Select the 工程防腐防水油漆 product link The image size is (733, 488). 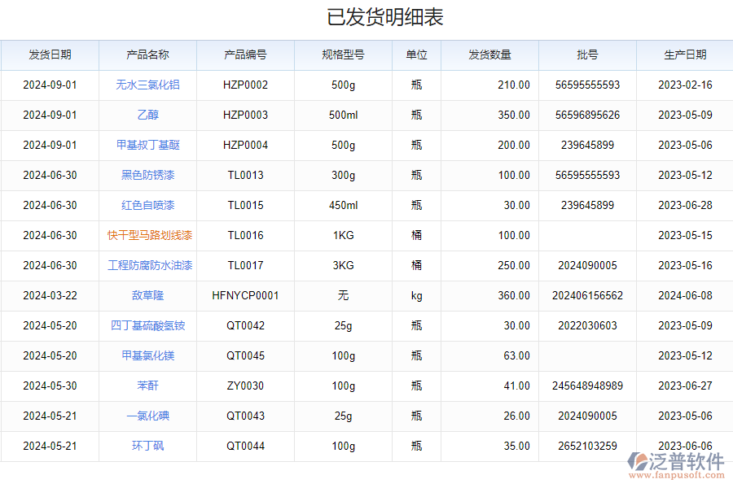(148, 265)
